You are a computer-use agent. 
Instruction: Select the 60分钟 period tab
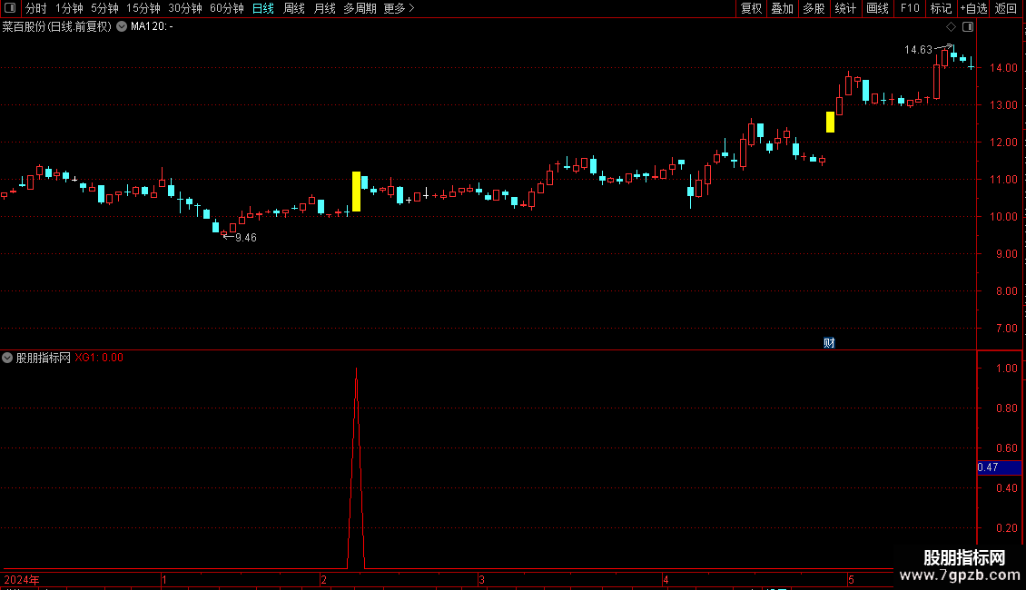pyautogui.click(x=227, y=8)
